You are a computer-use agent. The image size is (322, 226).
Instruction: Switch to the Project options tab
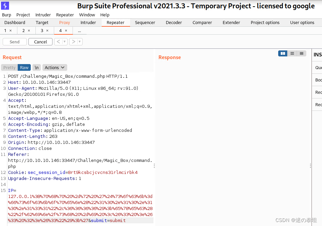[x=265, y=23]
